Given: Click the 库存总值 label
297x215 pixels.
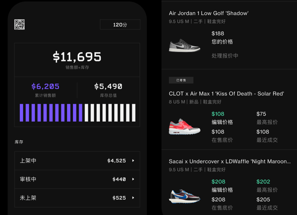Looking at the screenshot, I should [x=108, y=95].
